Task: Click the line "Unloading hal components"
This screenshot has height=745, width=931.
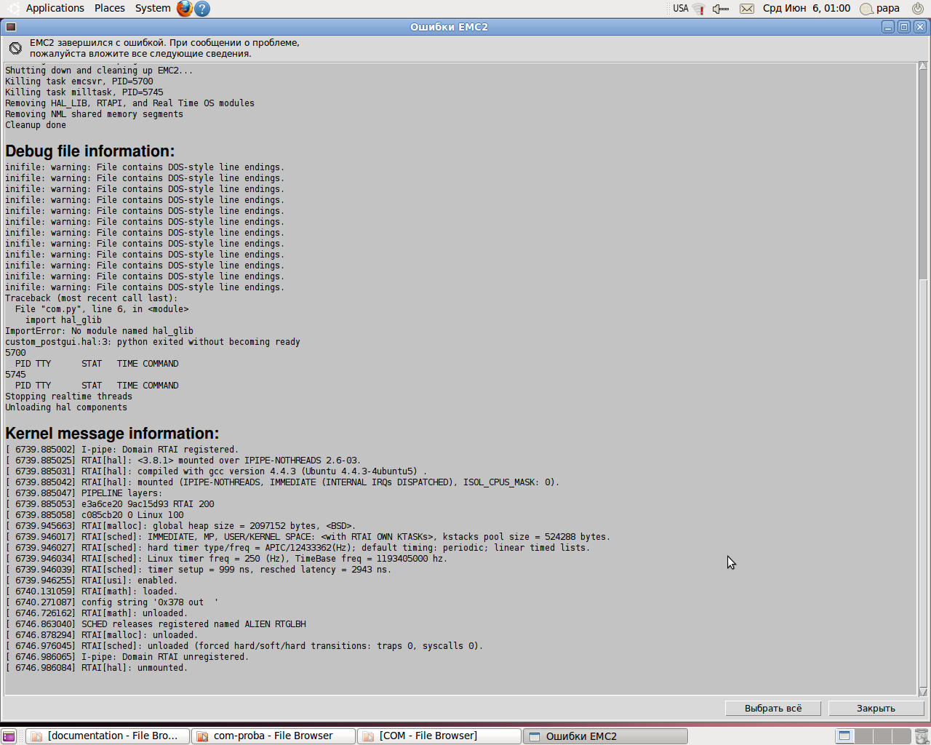Action: click(66, 407)
